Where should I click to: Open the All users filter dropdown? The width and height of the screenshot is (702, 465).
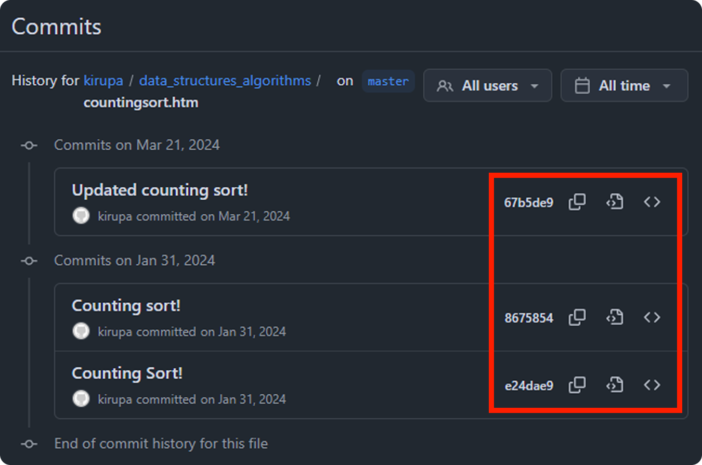coord(487,86)
